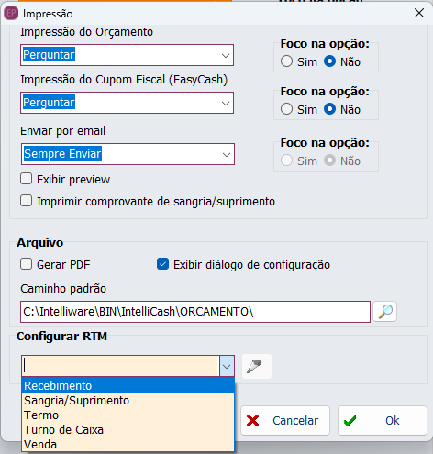This screenshot has width=433, height=454.
Task: Click the Caminho padrão path field
Action: point(195,312)
